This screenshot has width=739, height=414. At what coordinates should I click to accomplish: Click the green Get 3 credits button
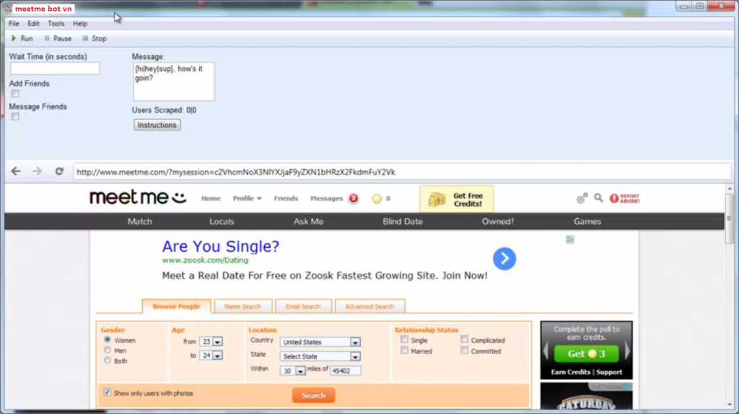pos(586,354)
